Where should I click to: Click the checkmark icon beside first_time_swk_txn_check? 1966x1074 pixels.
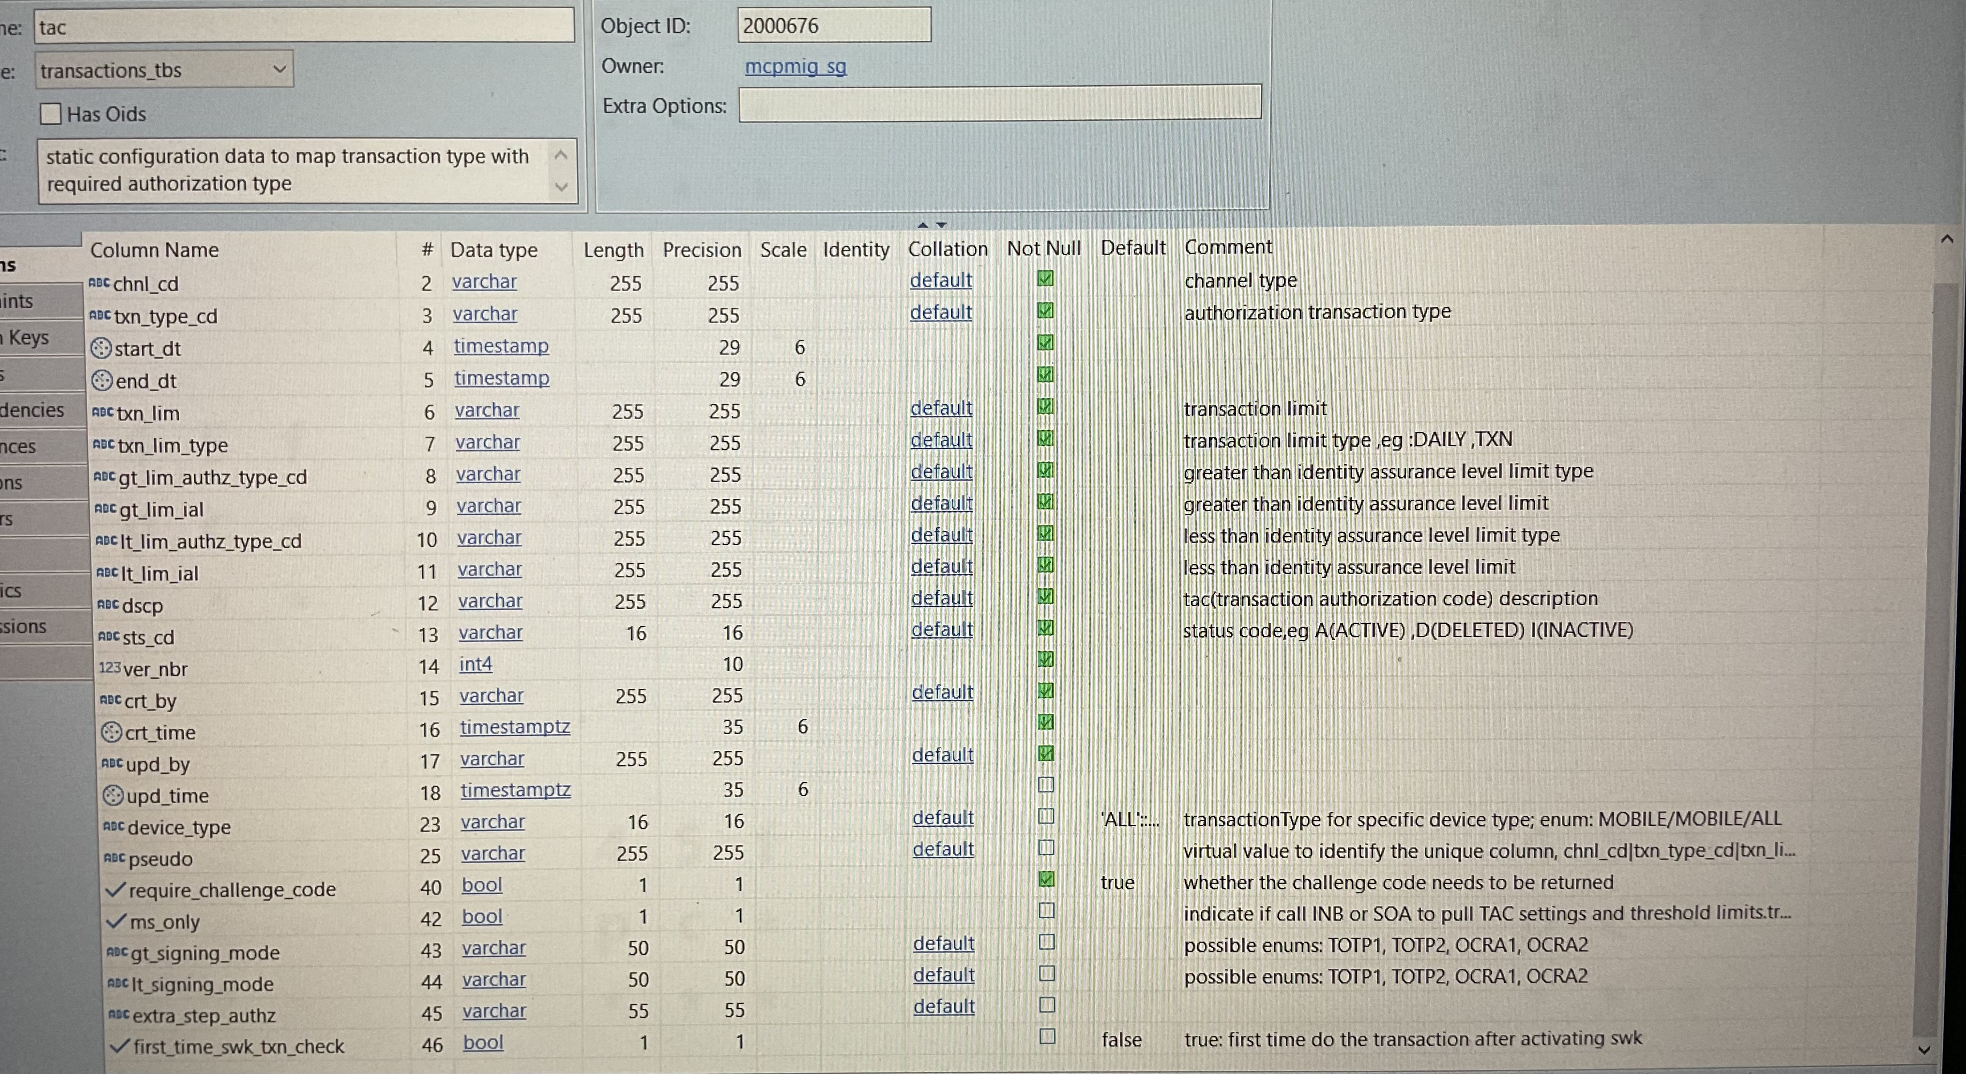pyautogui.click(x=119, y=1046)
